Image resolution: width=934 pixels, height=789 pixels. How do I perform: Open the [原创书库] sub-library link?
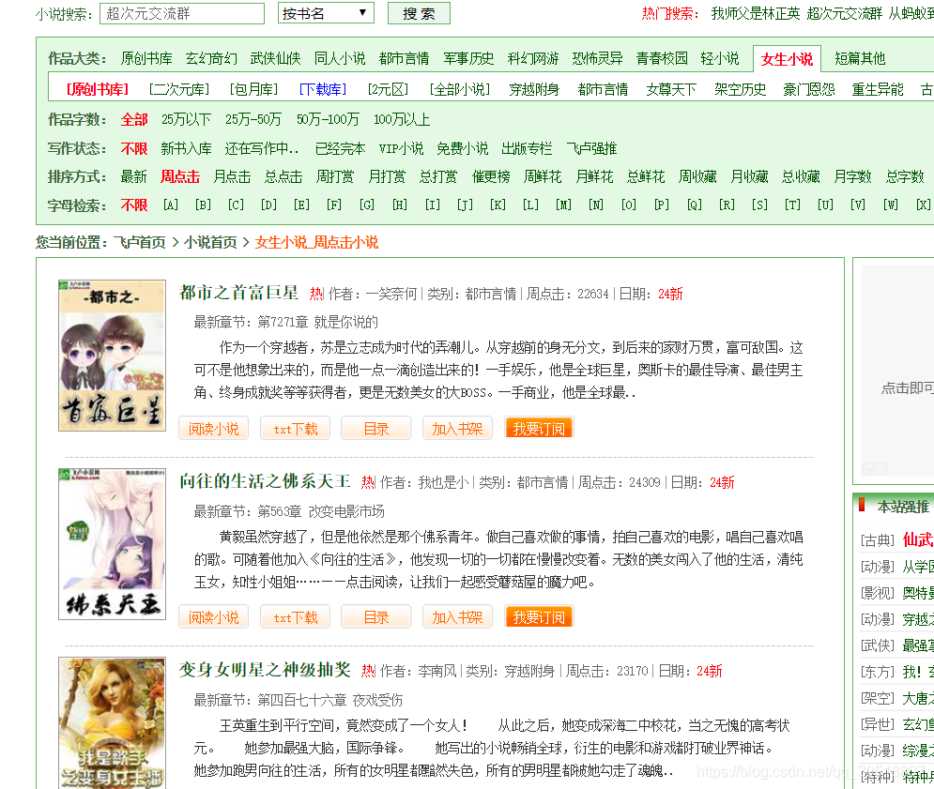click(97, 89)
